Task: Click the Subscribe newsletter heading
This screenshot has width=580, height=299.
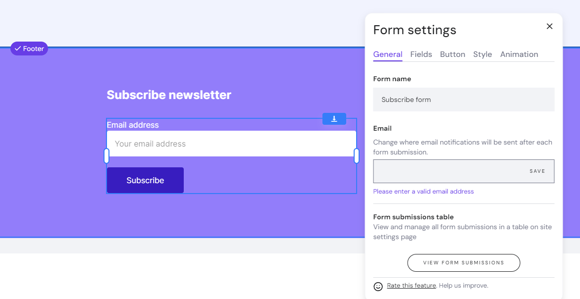Action: pos(169,95)
